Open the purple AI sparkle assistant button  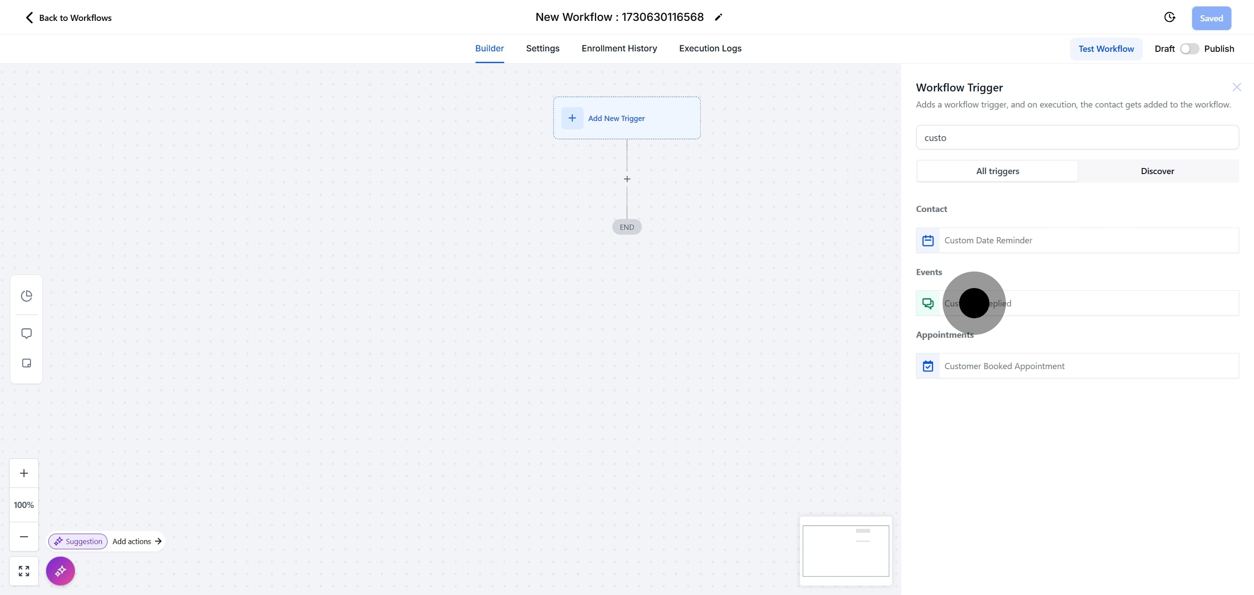point(61,571)
